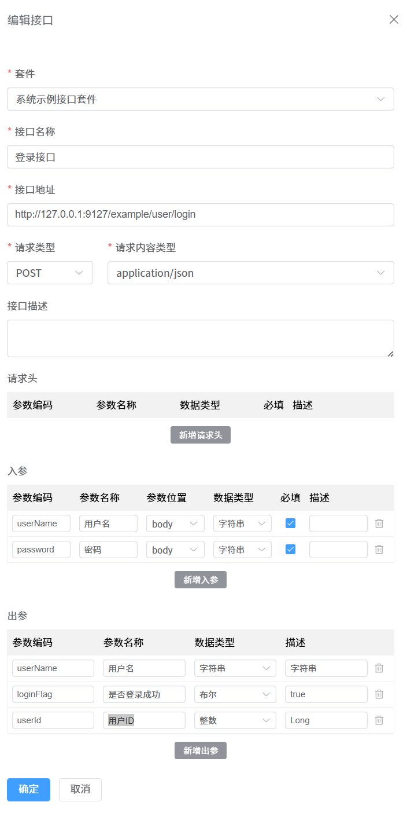Click the 编辑接口 dialog title

tap(30, 20)
